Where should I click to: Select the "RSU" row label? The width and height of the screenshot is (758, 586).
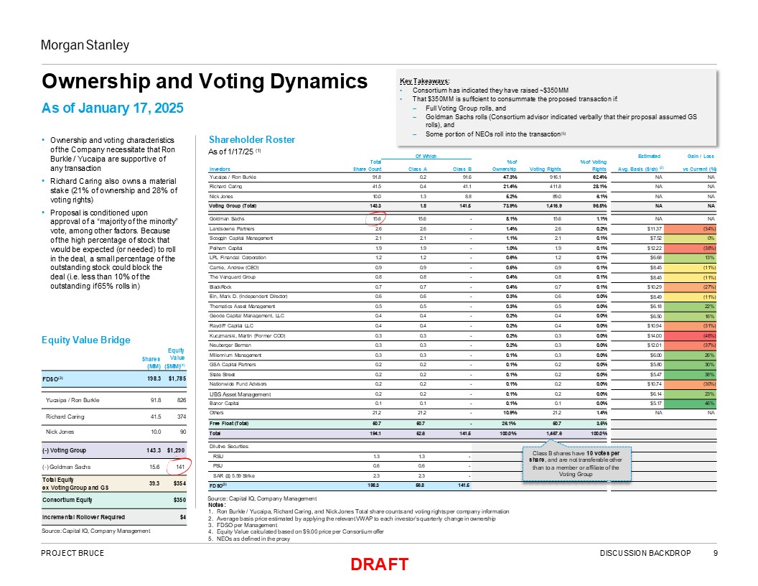tap(217, 456)
